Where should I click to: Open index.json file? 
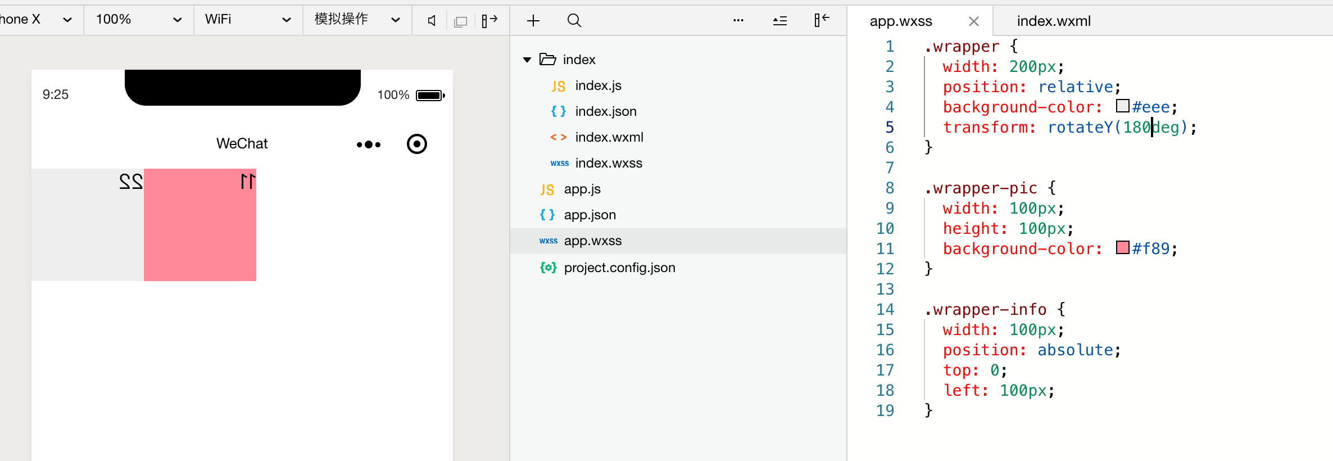click(x=606, y=111)
